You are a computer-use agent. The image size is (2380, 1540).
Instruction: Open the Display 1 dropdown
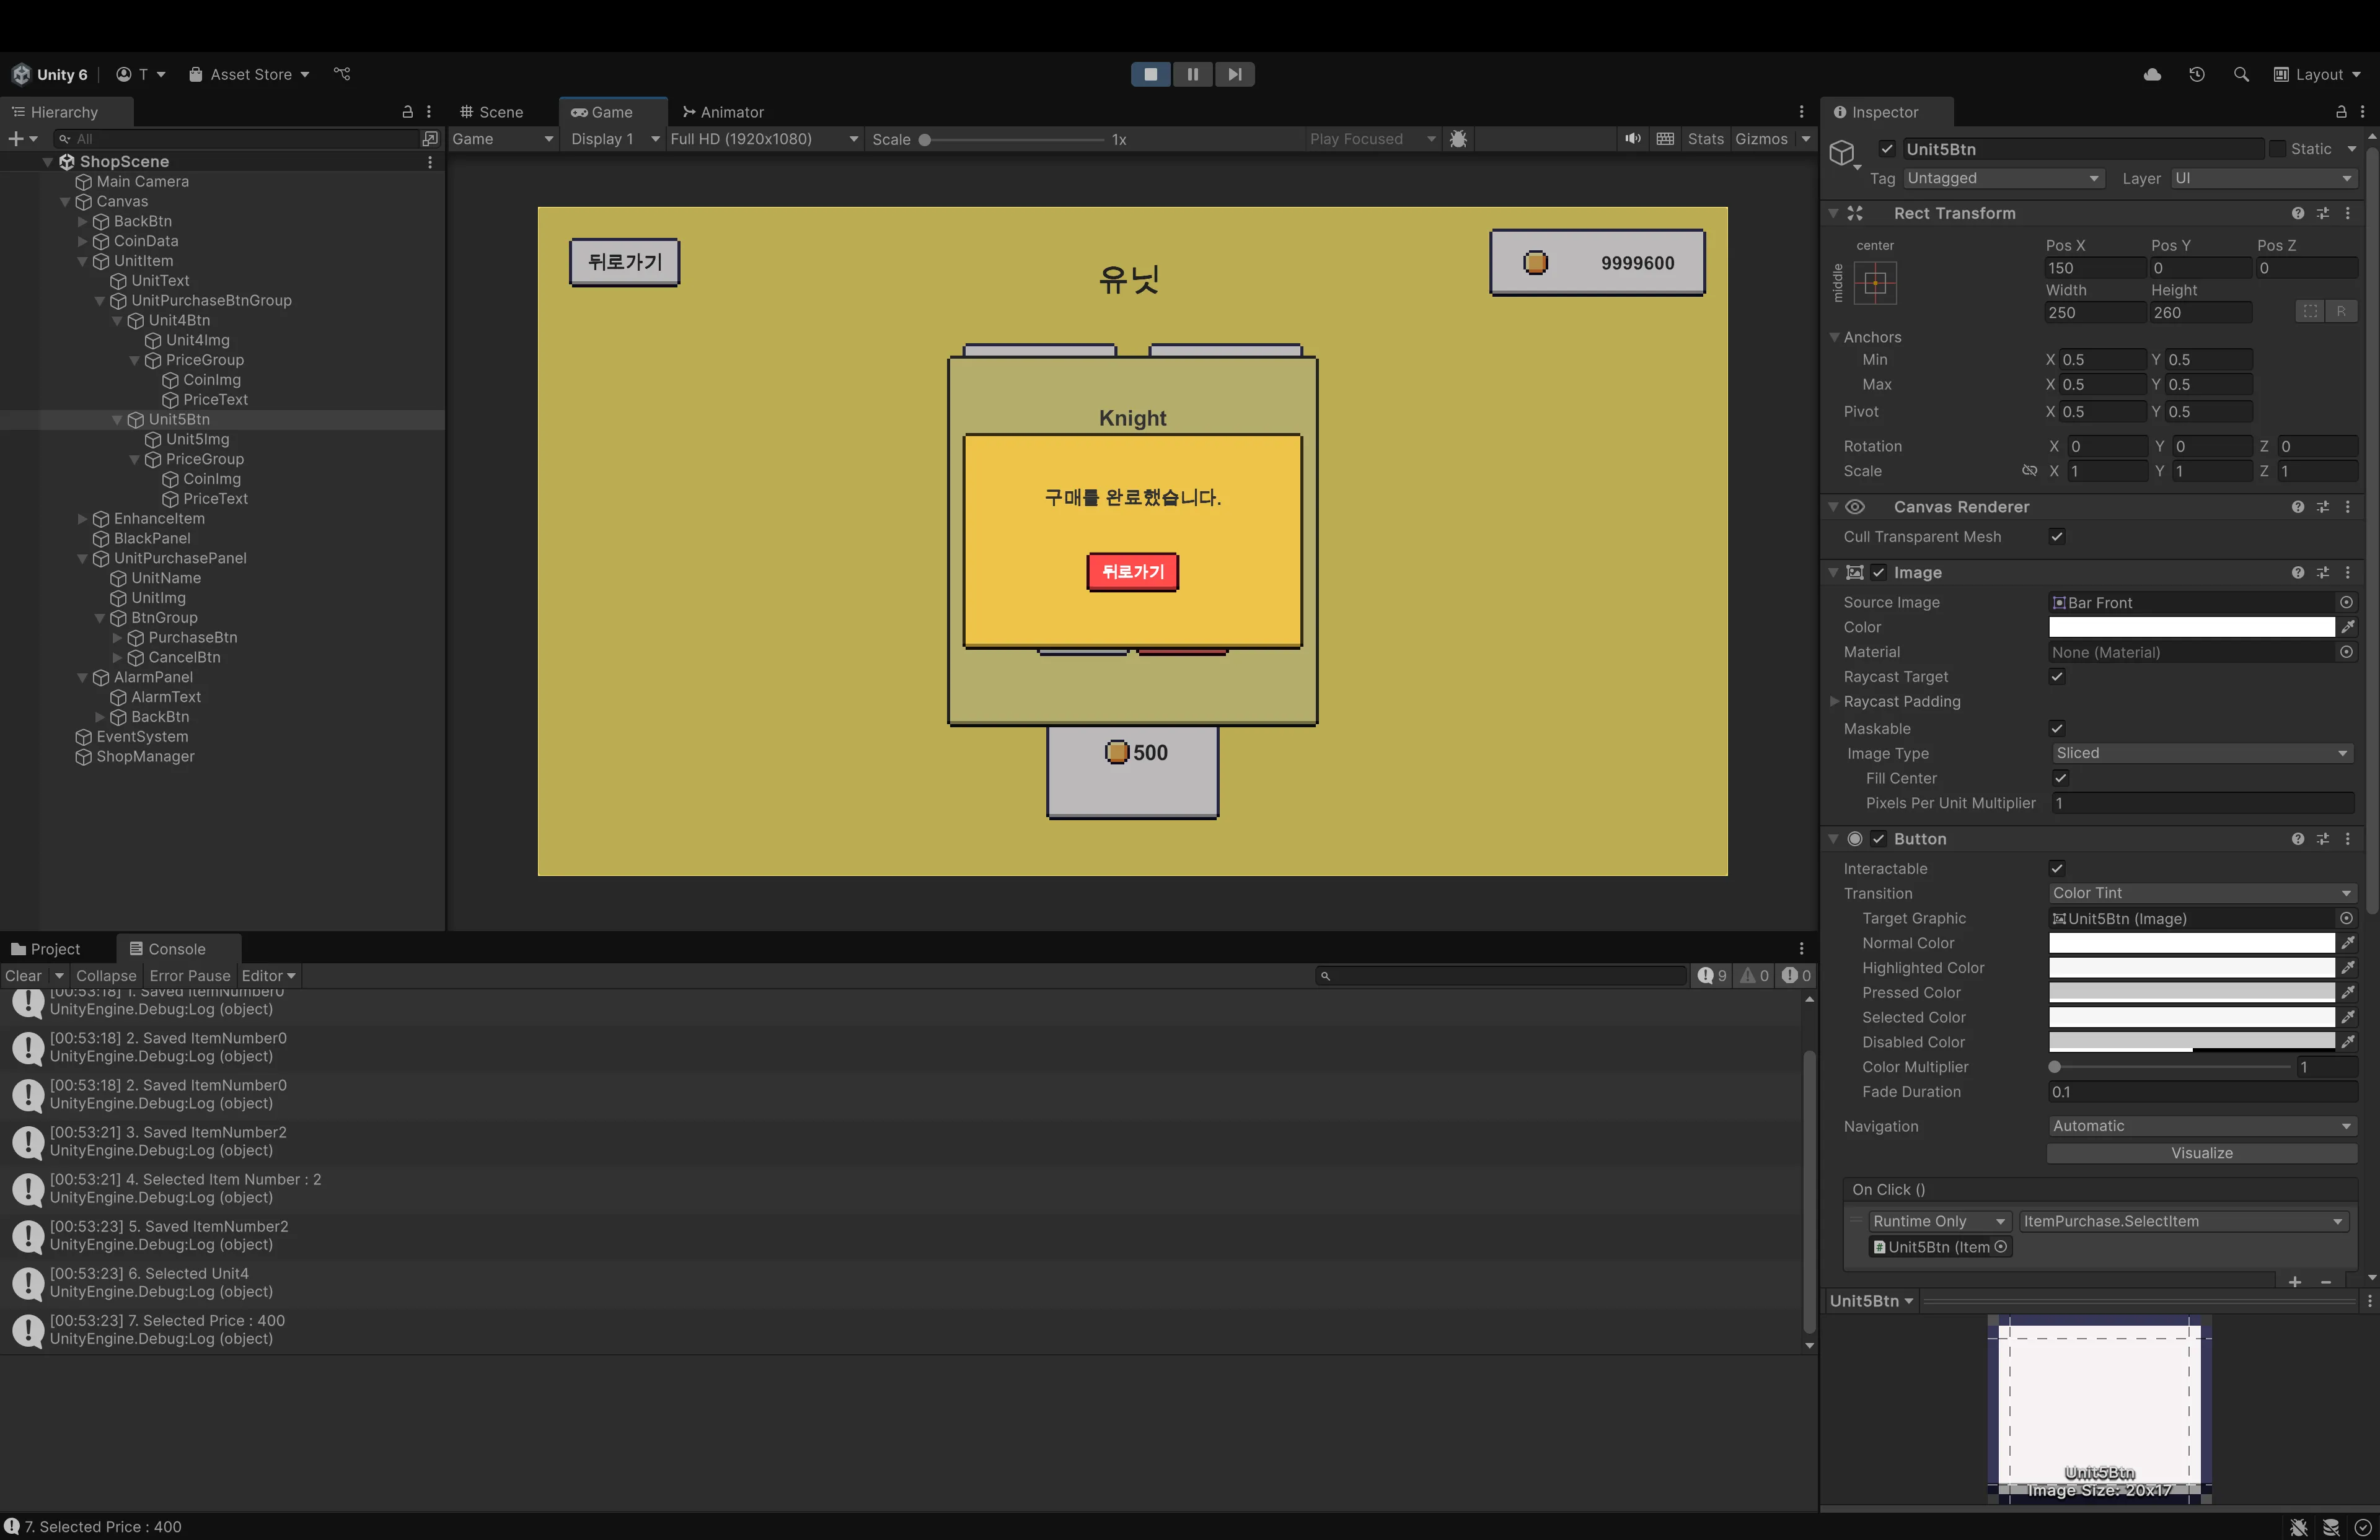coord(614,139)
